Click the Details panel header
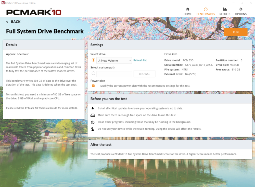255x187 pixels. [x=44, y=45]
